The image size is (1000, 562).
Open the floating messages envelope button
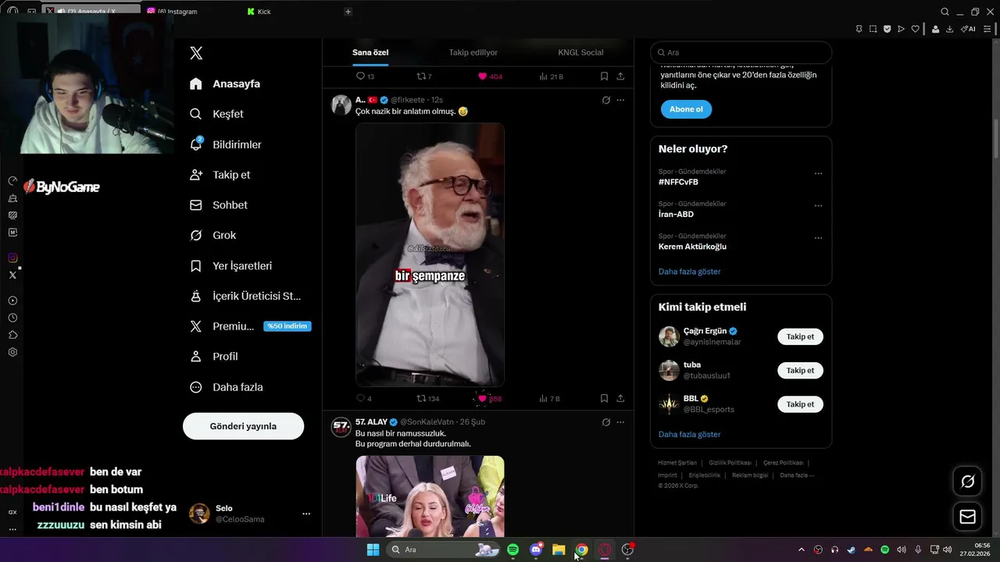(x=967, y=517)
